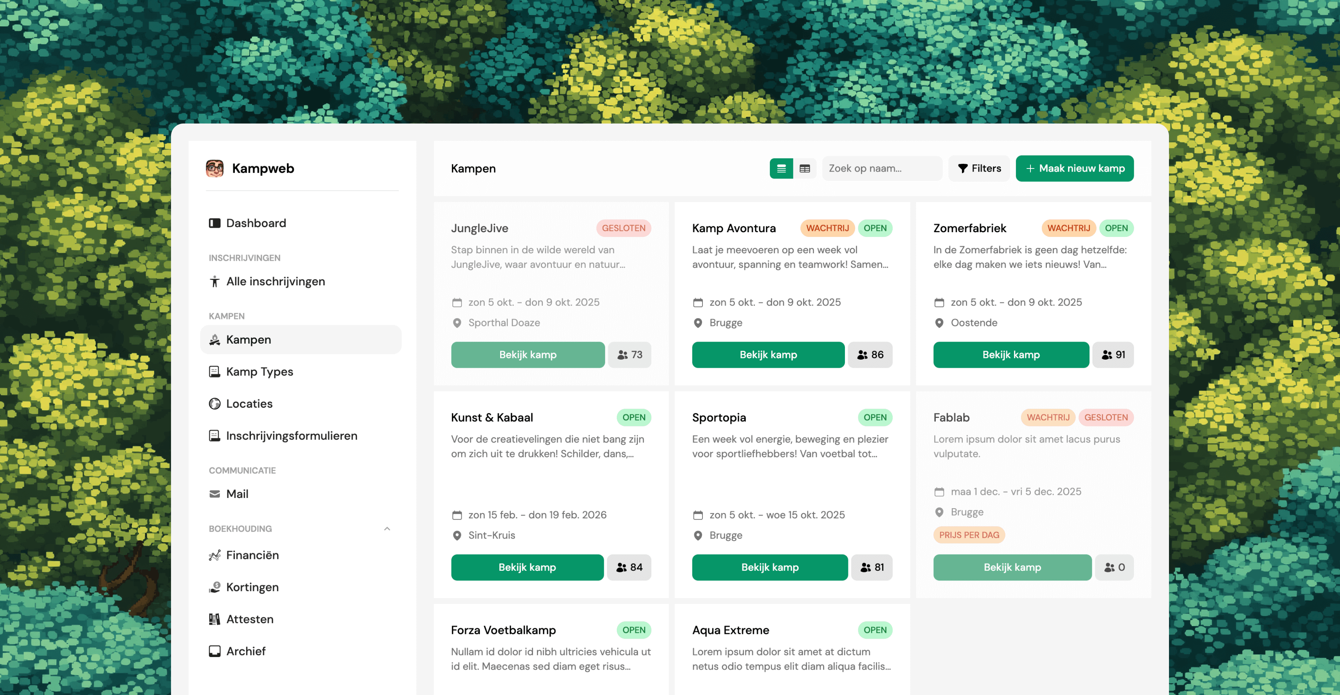Viewport: 1340px width, 695px height.
Task: Click the Attesten books icon
Action: point(214,619)
